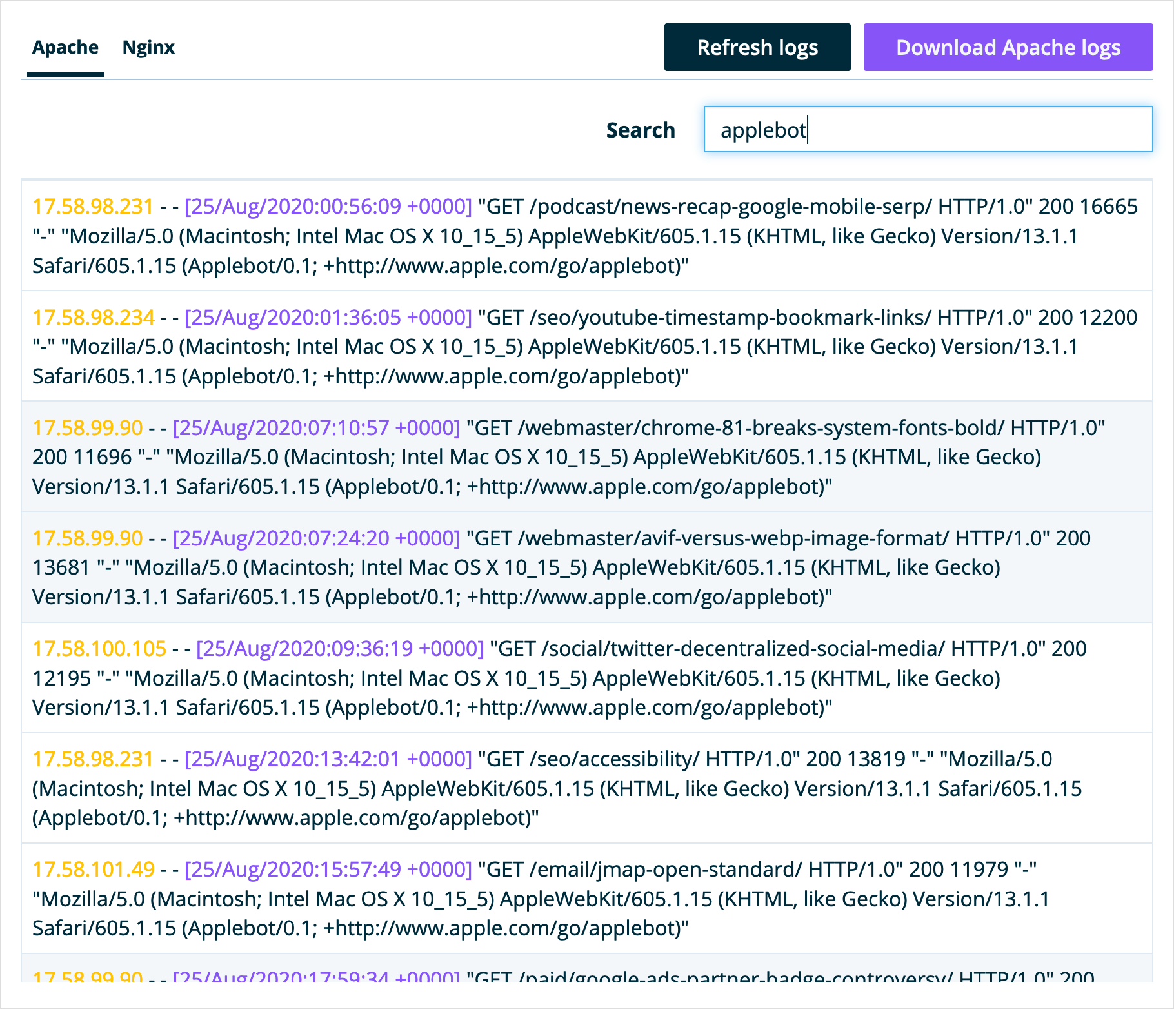Click IP address 17.58.101.49
The image size is (1174, 1009).
[x=94, y=869]
